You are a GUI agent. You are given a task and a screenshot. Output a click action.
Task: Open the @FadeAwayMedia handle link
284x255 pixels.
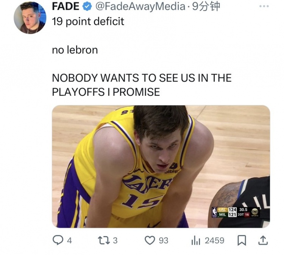point(140,6)
